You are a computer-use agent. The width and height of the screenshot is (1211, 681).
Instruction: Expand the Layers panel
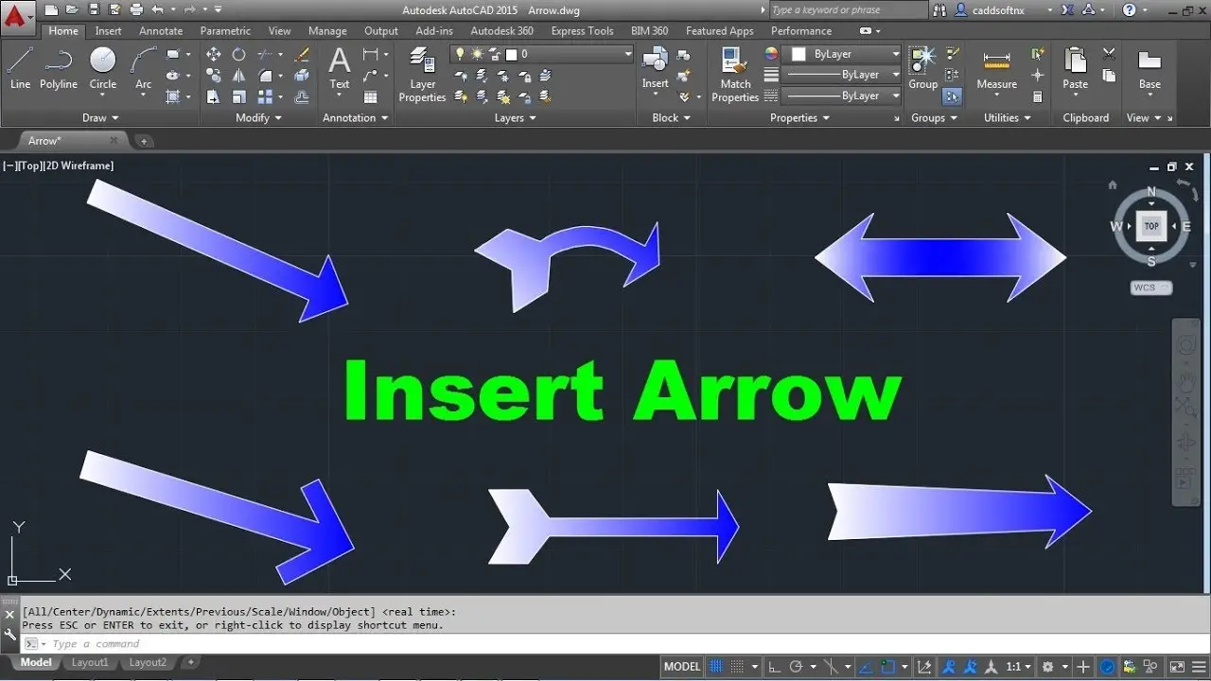[516, 118]
